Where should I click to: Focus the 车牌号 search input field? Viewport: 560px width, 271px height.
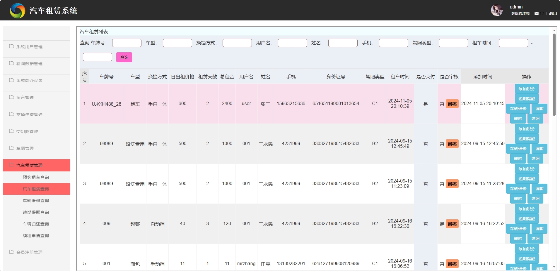[x=127, y=43]
